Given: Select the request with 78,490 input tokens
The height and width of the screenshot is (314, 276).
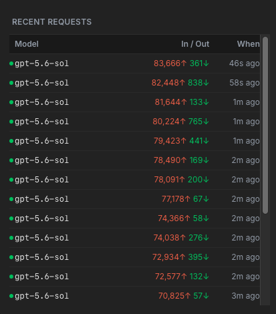Looking at the screenshot, I should tap(134, 160).
